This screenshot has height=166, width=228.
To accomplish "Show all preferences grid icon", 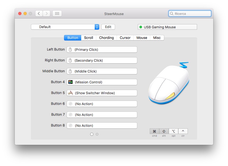I will click(57, 14).
